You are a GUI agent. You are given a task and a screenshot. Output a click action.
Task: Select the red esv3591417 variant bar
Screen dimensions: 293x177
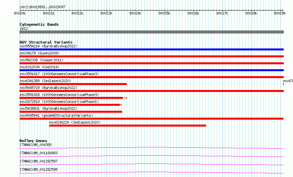(151, 77)
